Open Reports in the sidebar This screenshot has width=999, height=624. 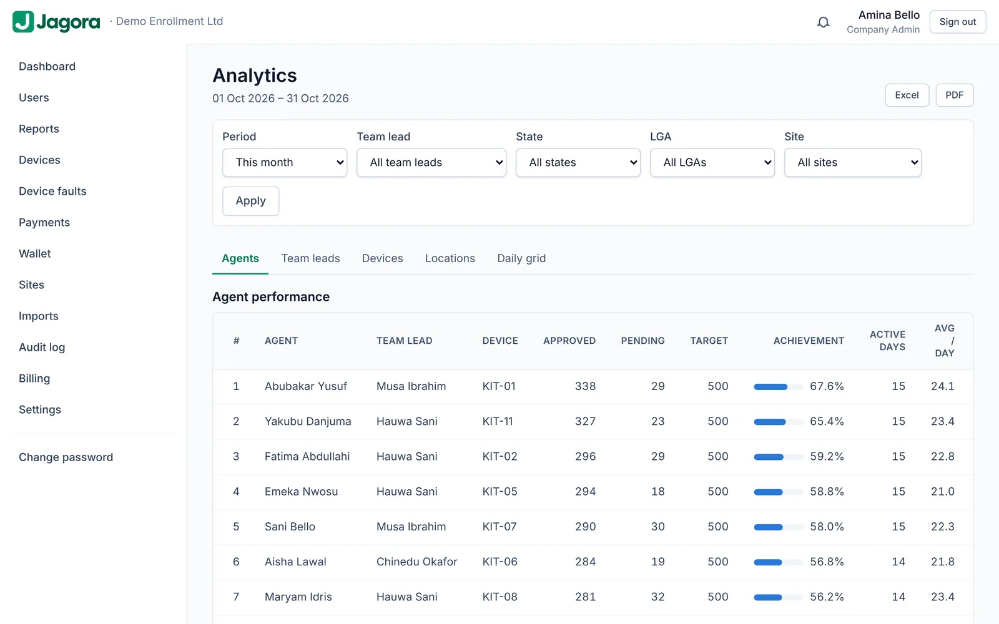[x=39, y=129]
